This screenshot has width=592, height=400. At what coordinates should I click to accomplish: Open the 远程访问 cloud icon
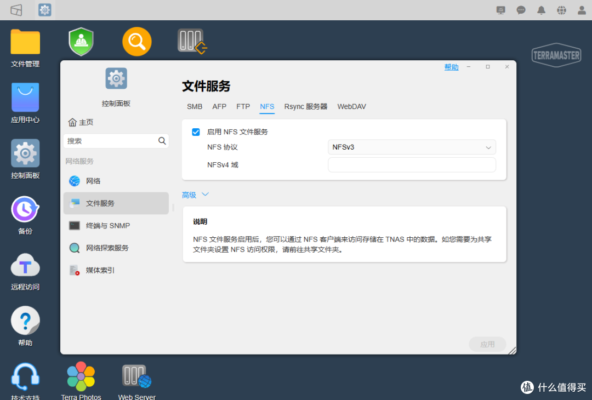(25, 265)
